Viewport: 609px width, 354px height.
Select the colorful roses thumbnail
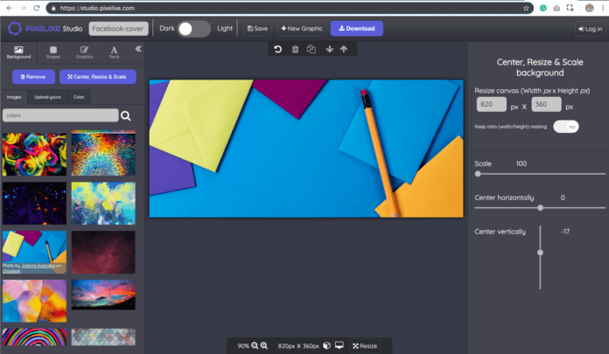tap(34, 154)
